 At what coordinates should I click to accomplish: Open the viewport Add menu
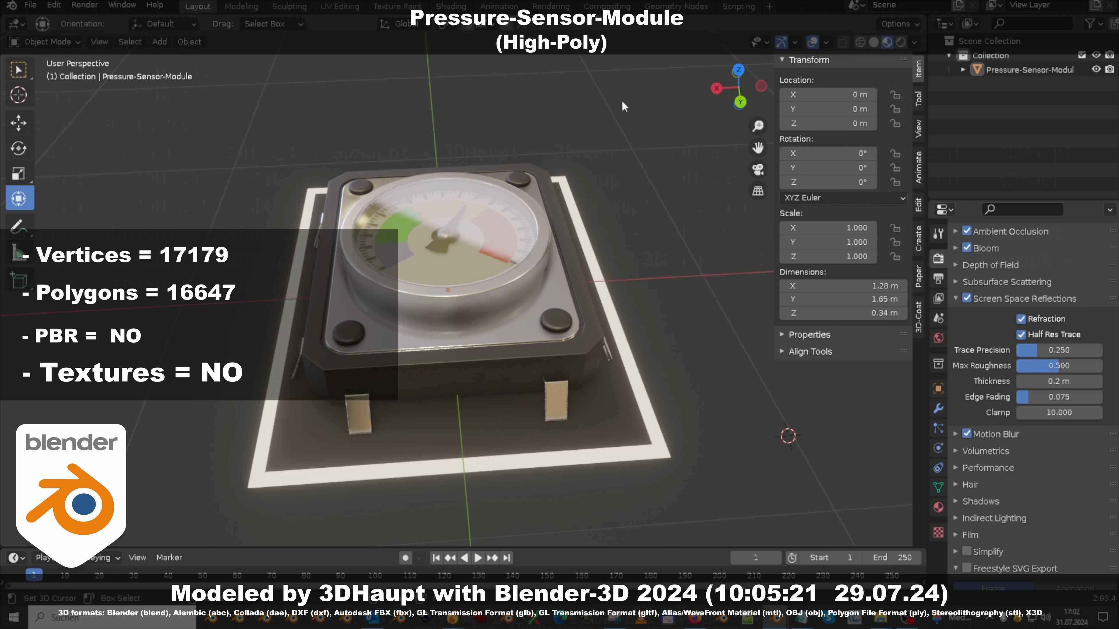point(159,42)
